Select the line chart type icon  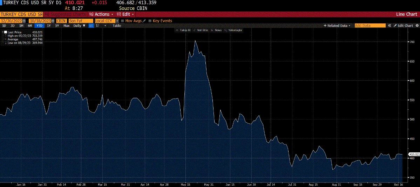point(91,26)
